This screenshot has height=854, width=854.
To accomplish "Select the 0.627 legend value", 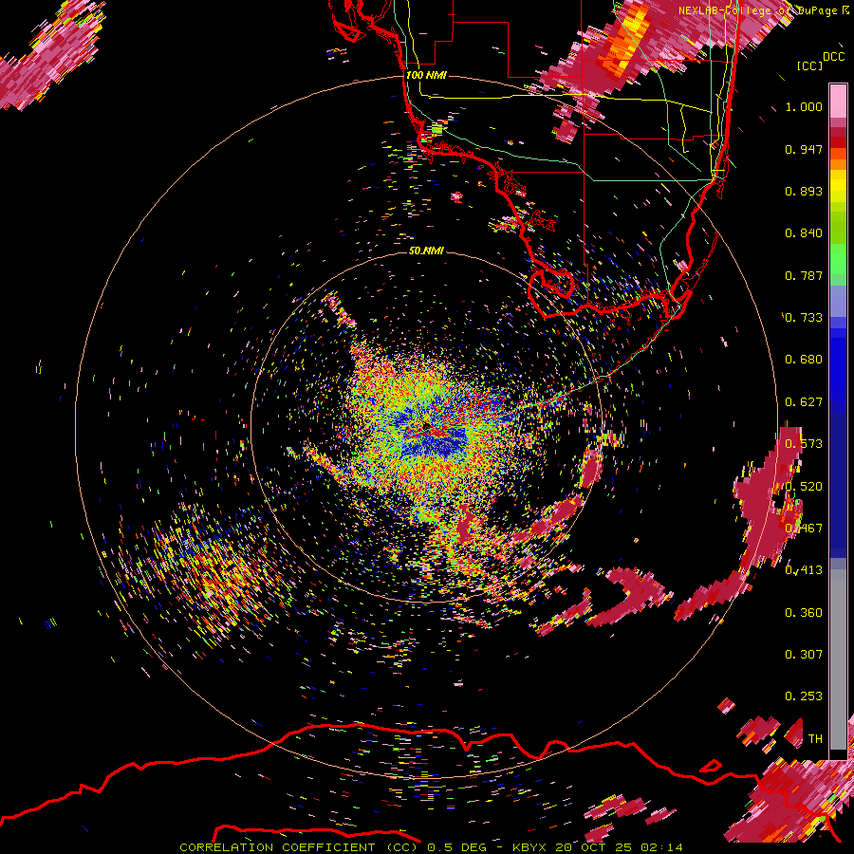I will [804, 402].
